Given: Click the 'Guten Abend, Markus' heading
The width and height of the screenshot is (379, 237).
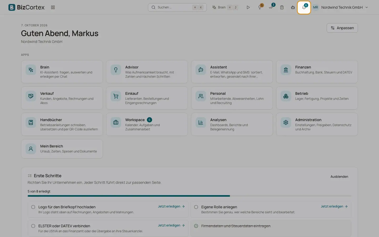Looking at the screenshot, I should (60, 33).
